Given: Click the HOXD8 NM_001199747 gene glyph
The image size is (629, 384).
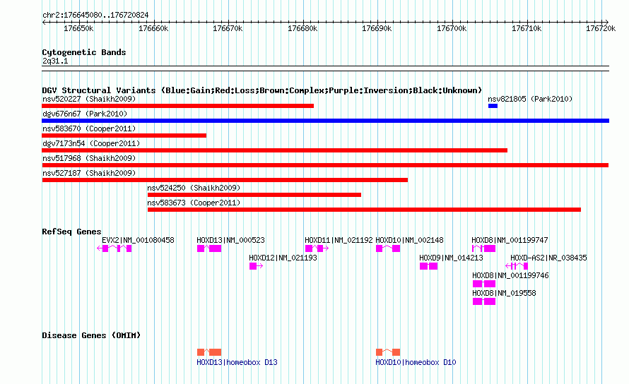Looking at the screenshot, I should 484,248.
